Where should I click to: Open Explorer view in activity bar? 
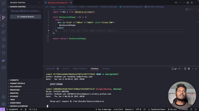[3, 3]
